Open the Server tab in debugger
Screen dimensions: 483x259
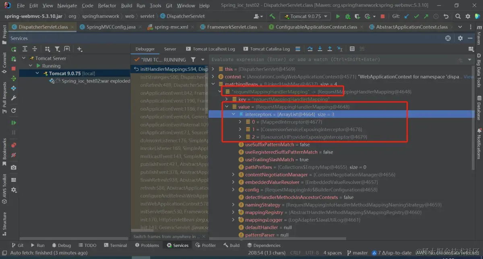tap(170, 49)
